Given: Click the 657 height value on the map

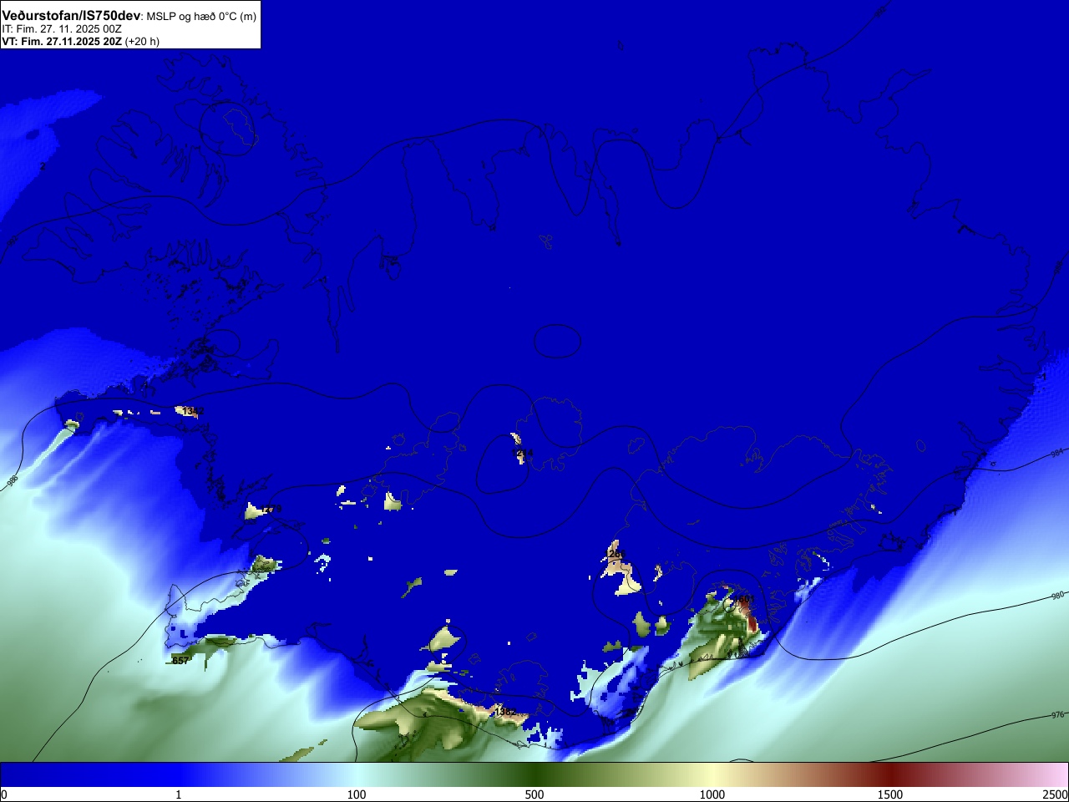Looking at the screenshot, I should [x=180, y=661].
